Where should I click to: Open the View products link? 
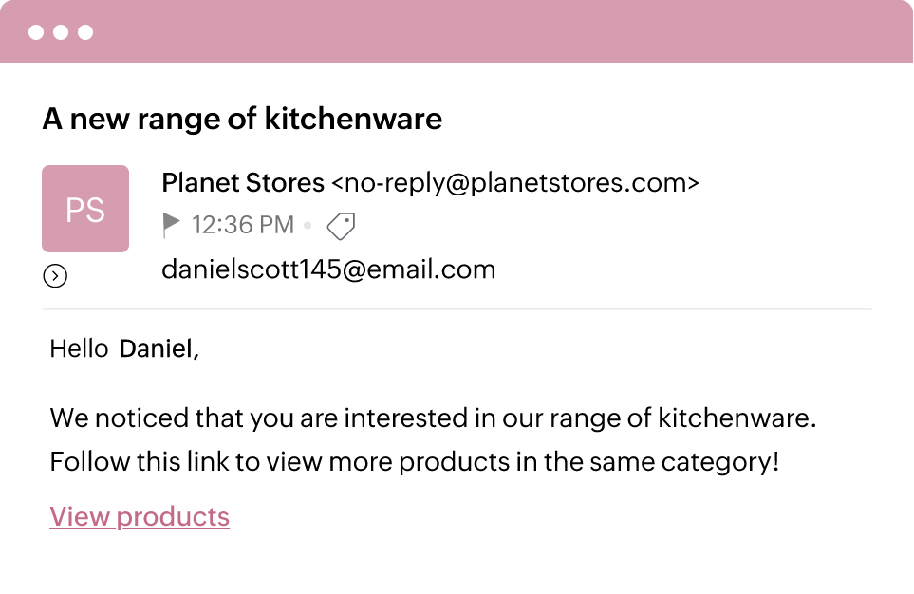point(140,517)
